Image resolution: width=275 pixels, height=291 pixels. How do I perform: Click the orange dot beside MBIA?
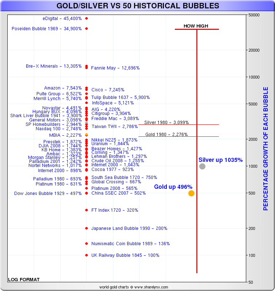[x=87, y=135]
